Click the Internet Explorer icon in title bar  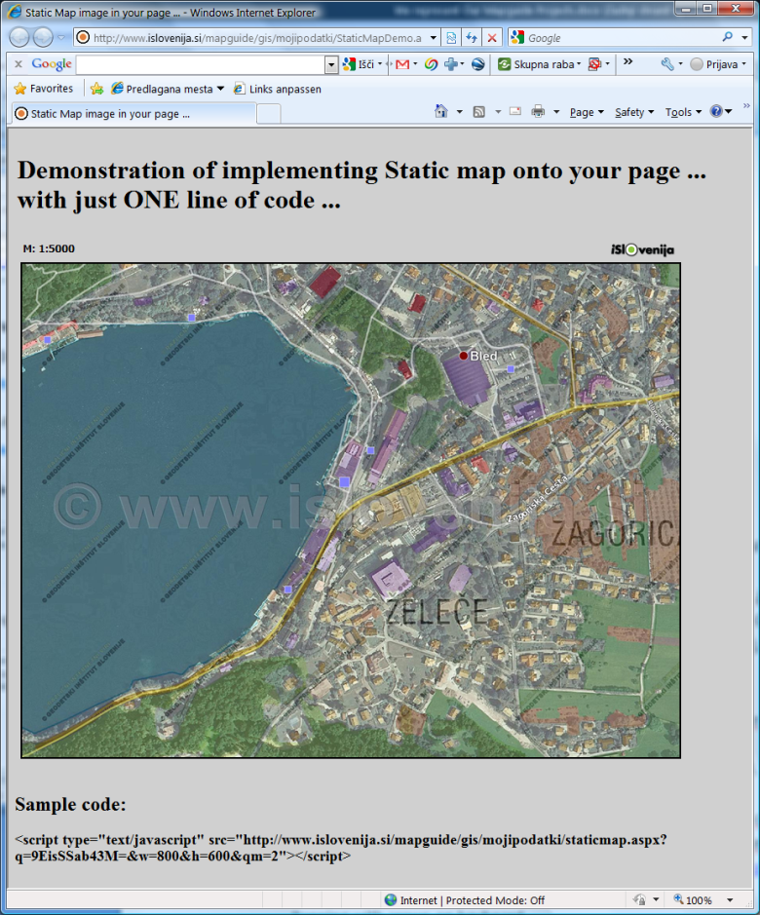[x=14, y=12]
